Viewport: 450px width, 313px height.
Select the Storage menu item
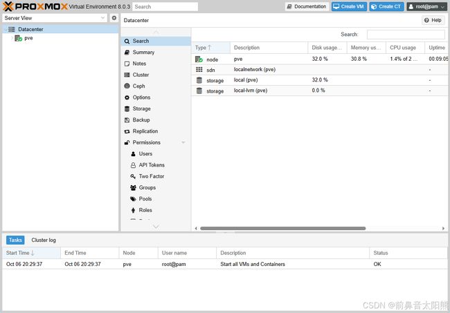(156, 108)
